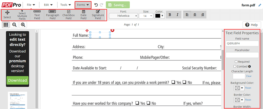
Task: Pick the Signature Field tool
Action: tap(98, 15)
